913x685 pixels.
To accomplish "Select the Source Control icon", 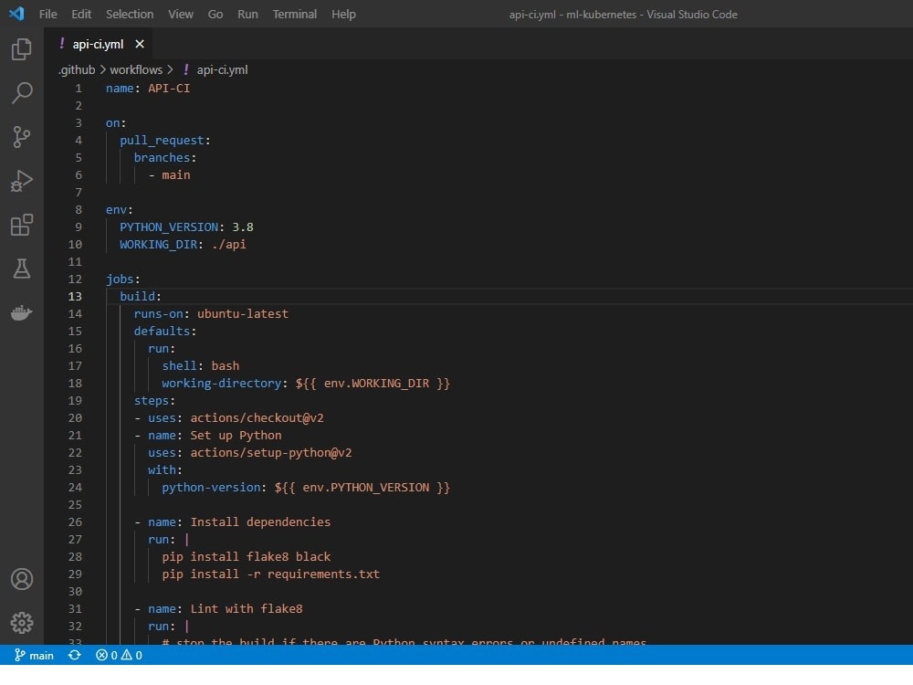I will click(22, 136).
